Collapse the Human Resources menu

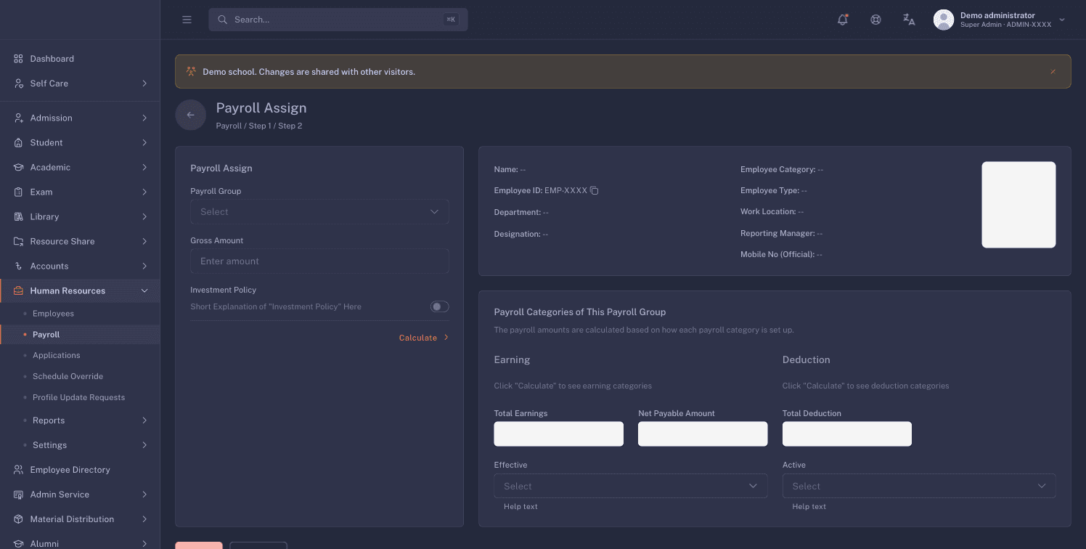click(x=80, y=291)
